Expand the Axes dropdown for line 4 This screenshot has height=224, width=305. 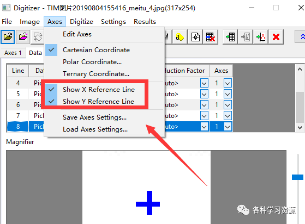click(228, 83)
